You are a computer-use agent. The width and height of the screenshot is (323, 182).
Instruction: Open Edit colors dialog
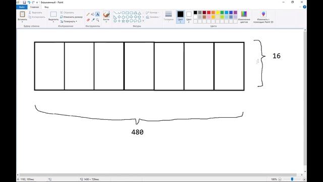pos(244,17)
